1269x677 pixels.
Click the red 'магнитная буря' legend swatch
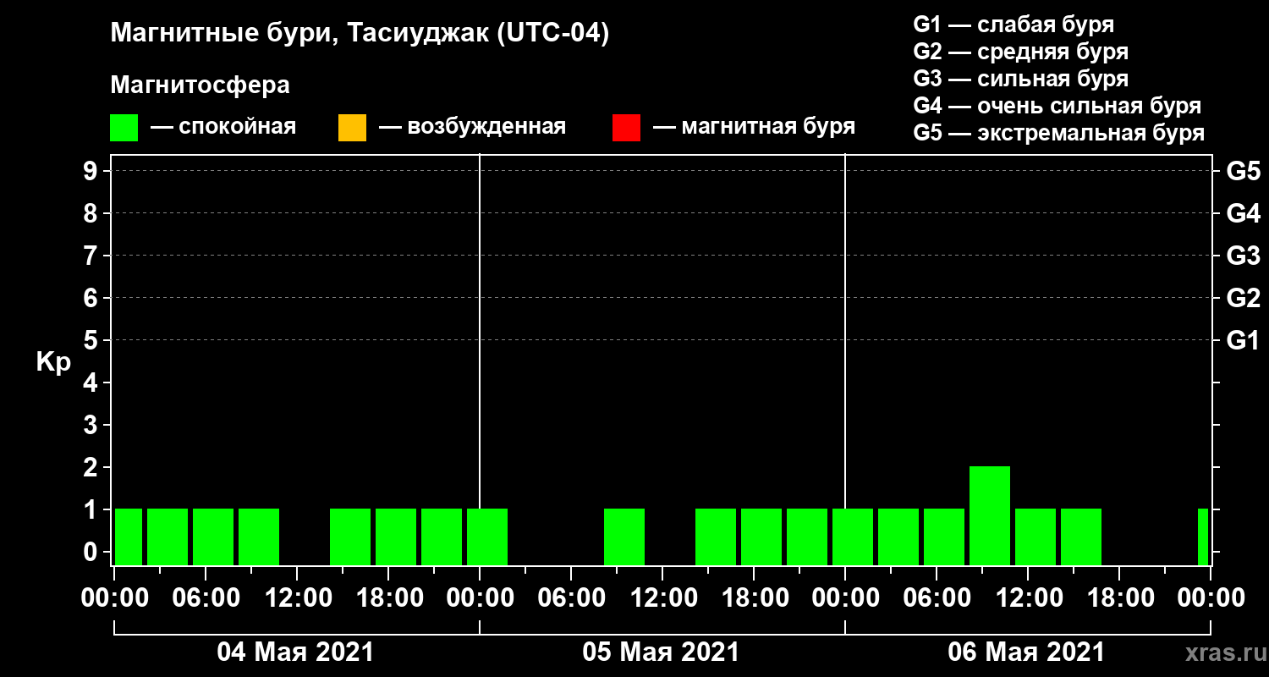tap(626, 128)
